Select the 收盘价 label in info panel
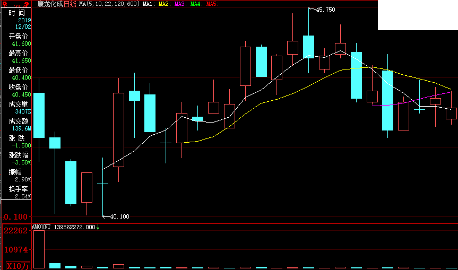Image resolution: width=458 pixels, height=270 pixels. (18, 87)
